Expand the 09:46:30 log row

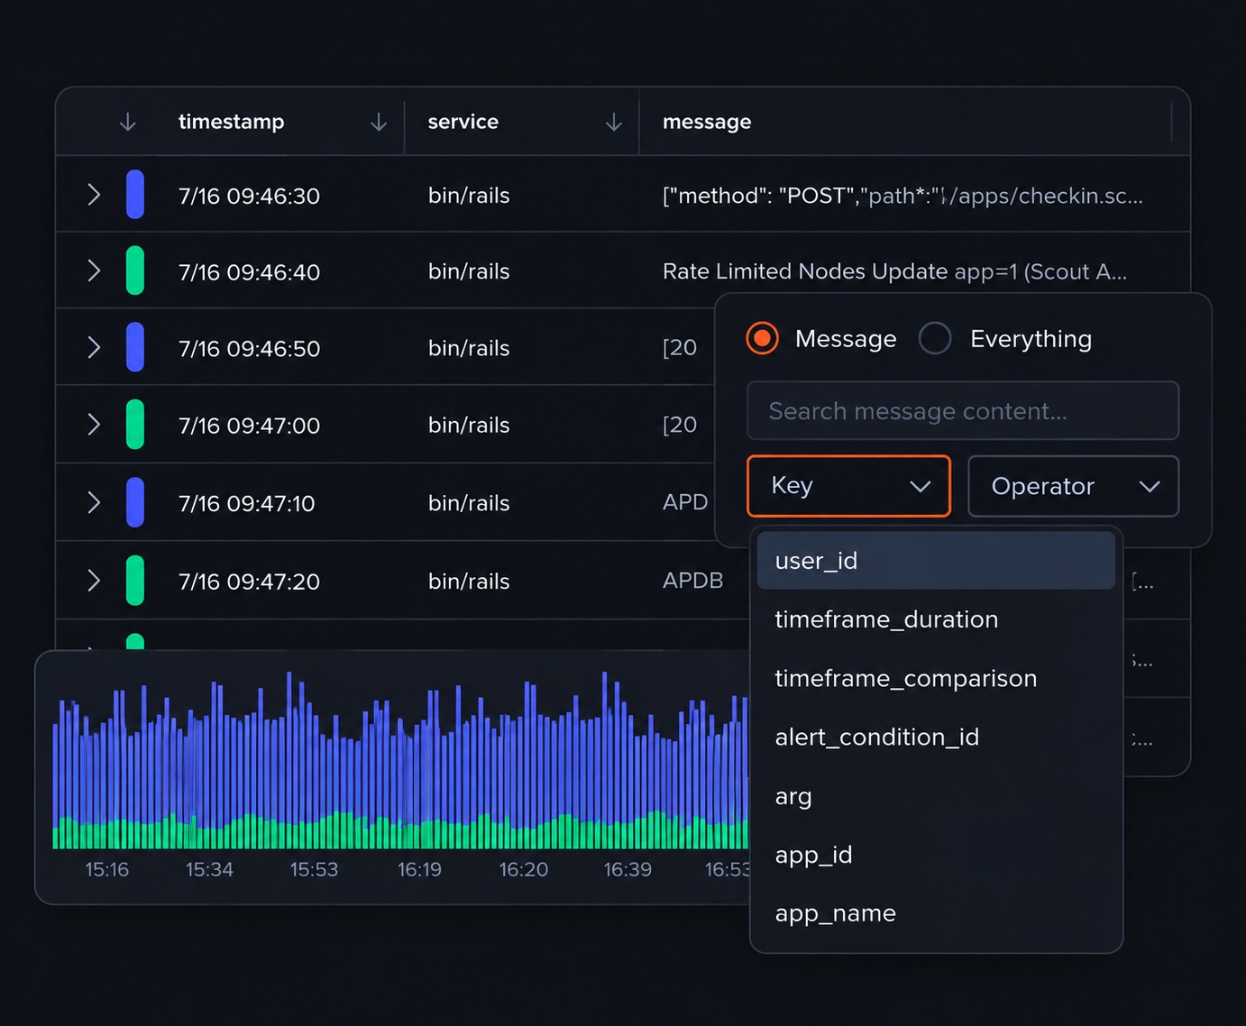tap(94, 195)
